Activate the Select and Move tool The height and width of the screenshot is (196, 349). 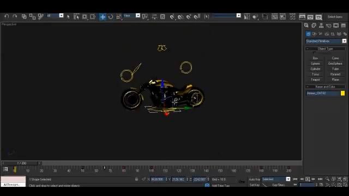tap(103, 17)
